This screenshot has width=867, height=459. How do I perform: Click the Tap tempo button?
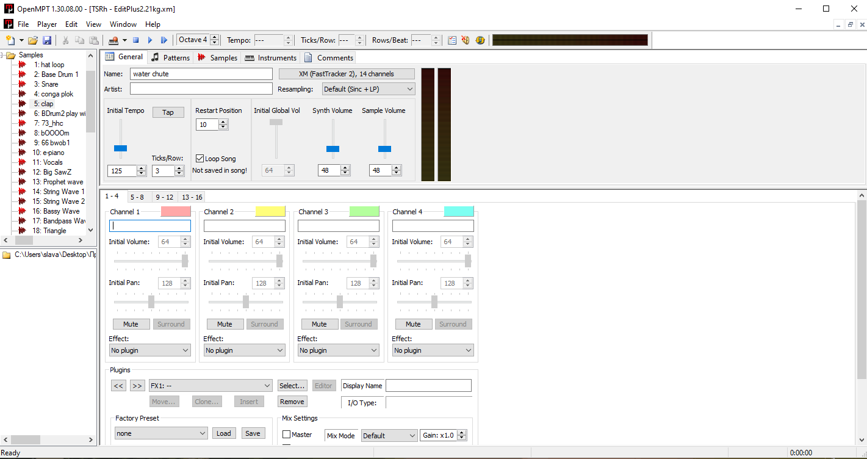click(x=168, y=112)
